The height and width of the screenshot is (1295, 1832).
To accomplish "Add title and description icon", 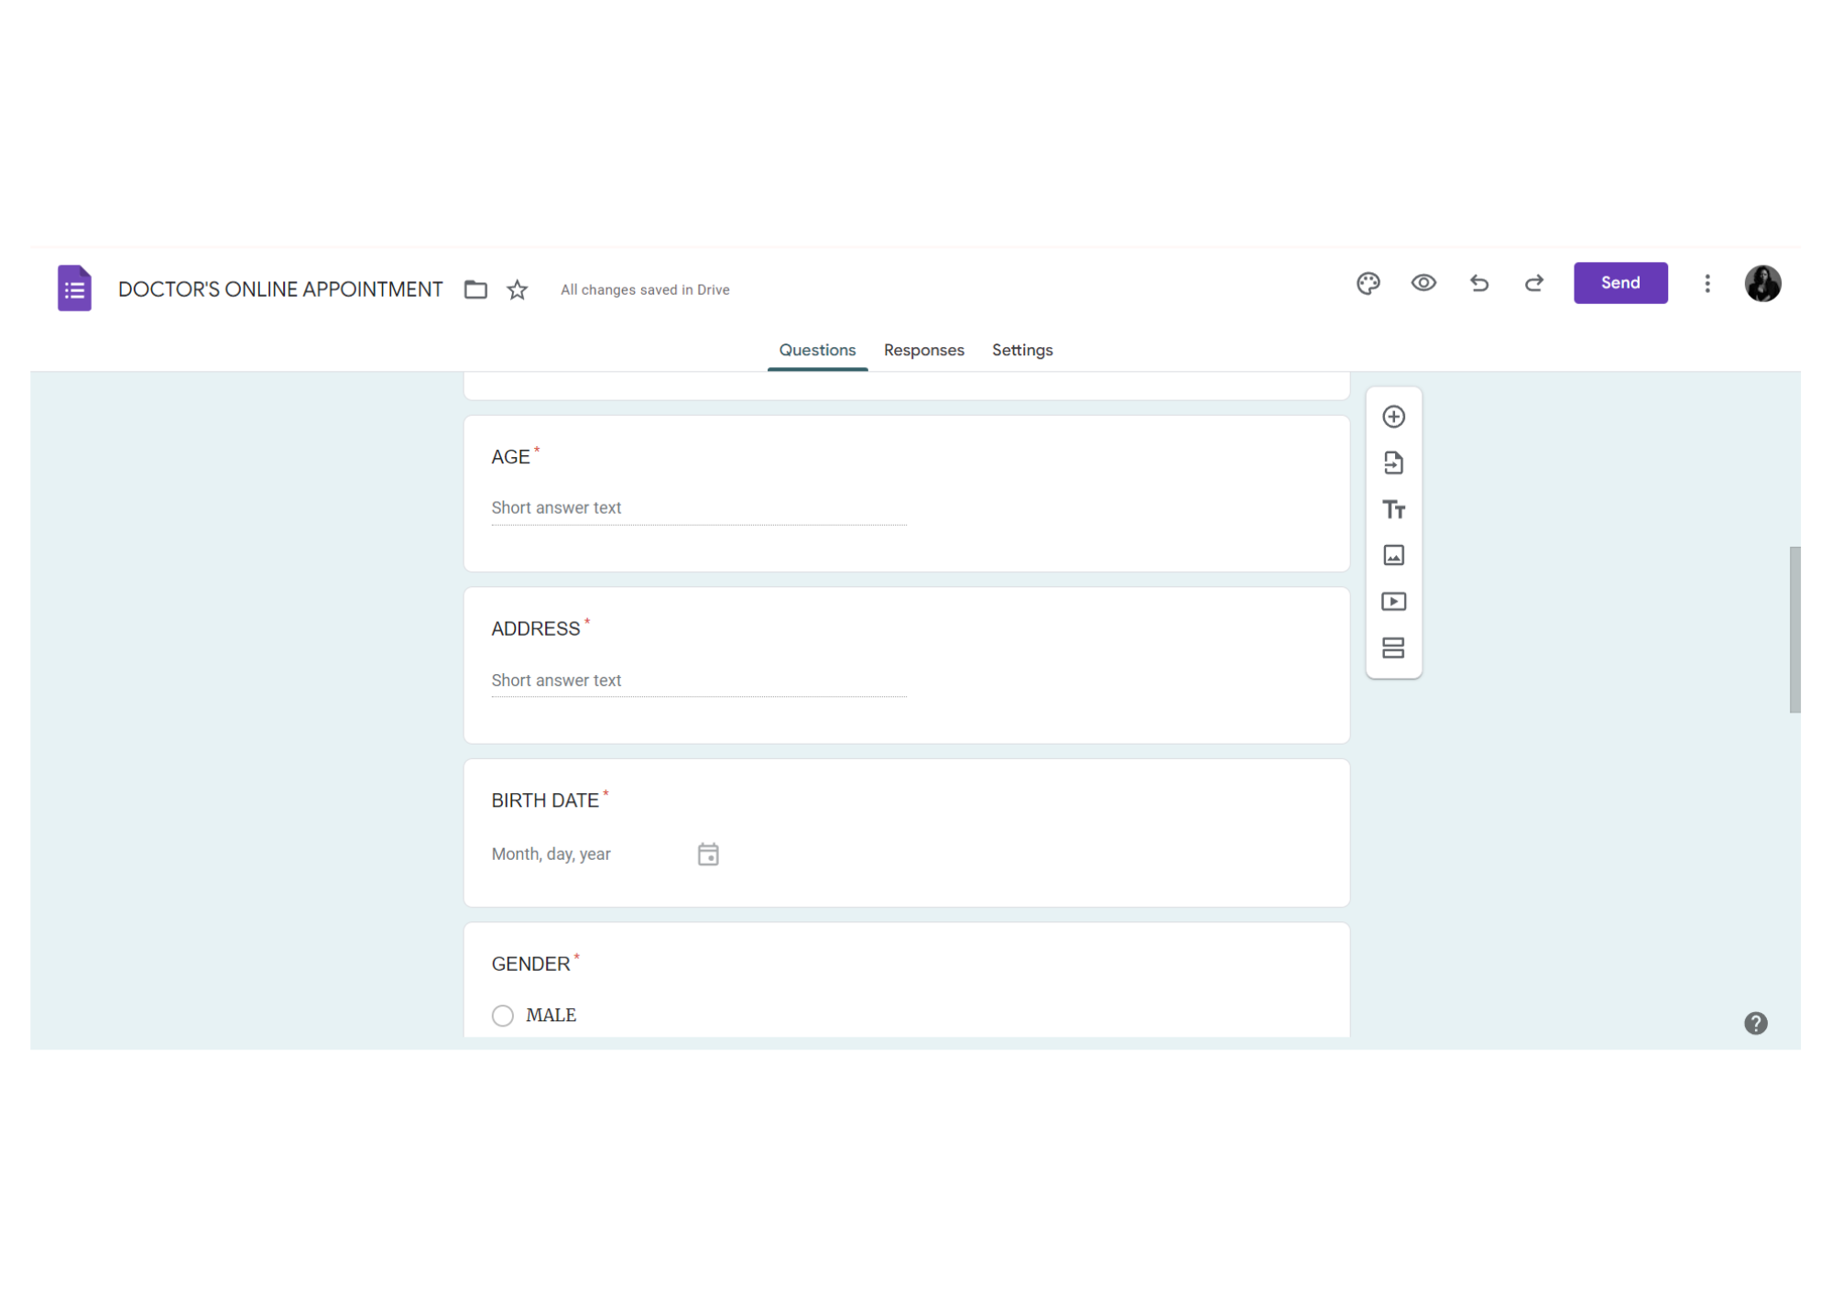I will [x=1393, y=509].
